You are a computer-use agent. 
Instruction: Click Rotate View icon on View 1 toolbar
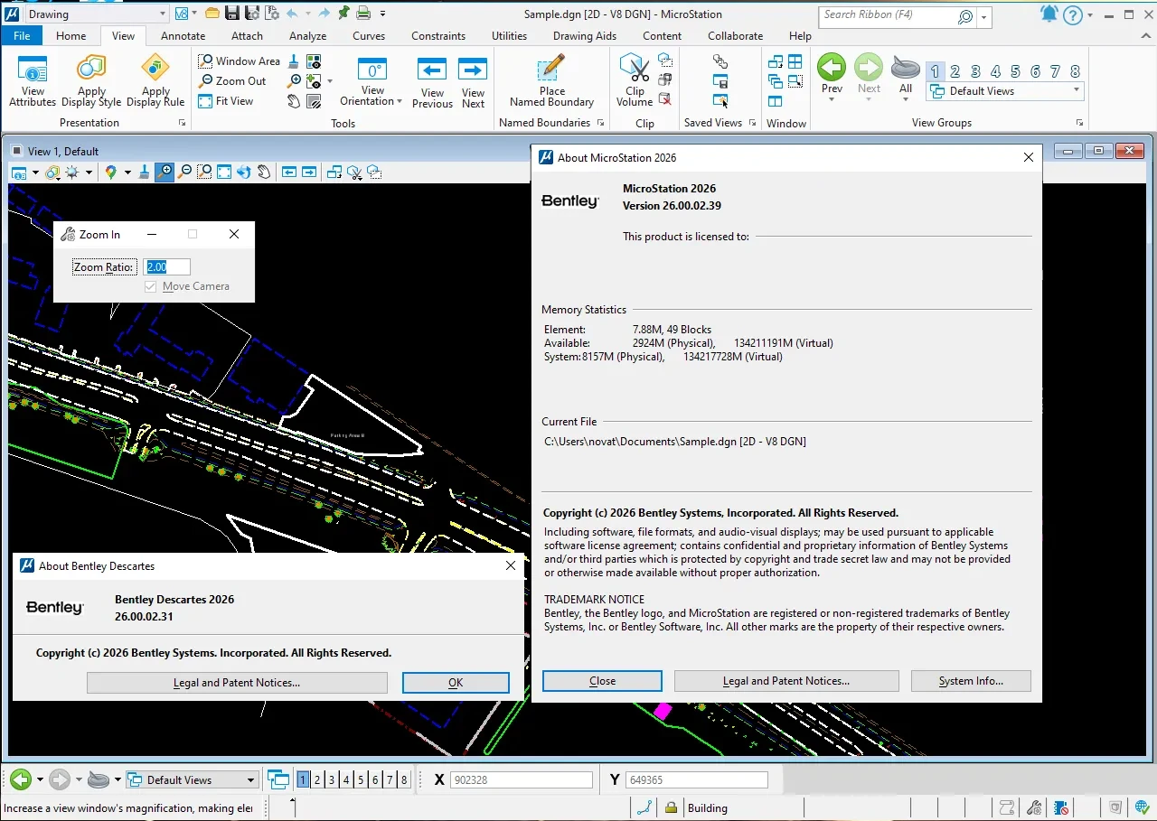point(244,172)
